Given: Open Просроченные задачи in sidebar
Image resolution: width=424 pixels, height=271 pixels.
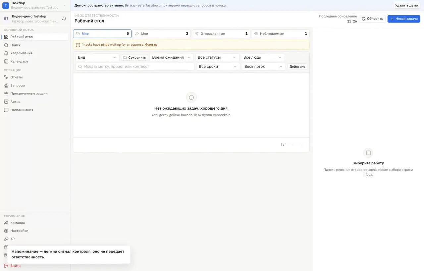Looking at the screenshot, I should pyautogui.click(x=35, y=93).
